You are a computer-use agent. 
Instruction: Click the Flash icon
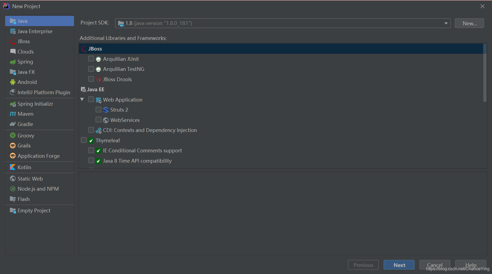(x=13, y=199)
